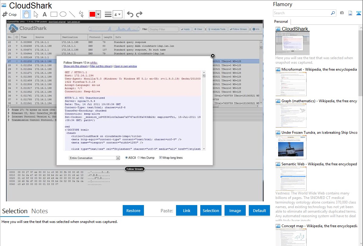Open the line style menu icon

click(108, 14)
